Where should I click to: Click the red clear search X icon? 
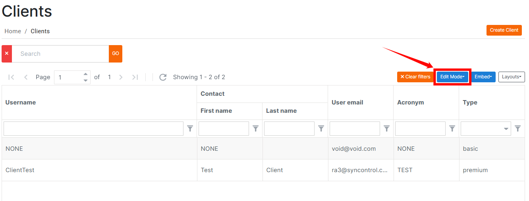click(7, 54)
